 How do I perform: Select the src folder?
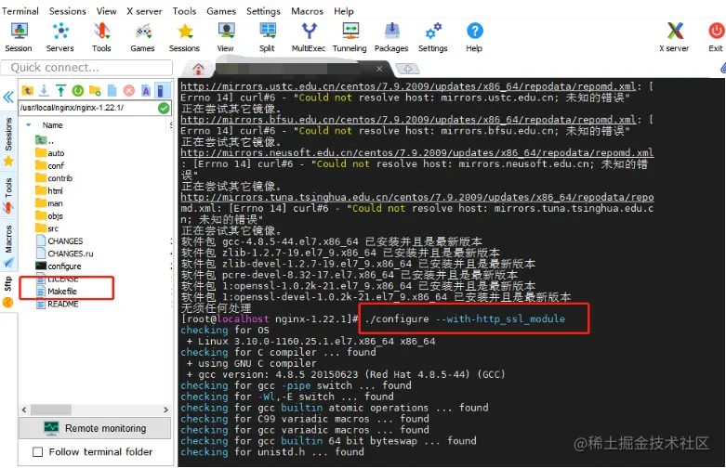[47, 228]
